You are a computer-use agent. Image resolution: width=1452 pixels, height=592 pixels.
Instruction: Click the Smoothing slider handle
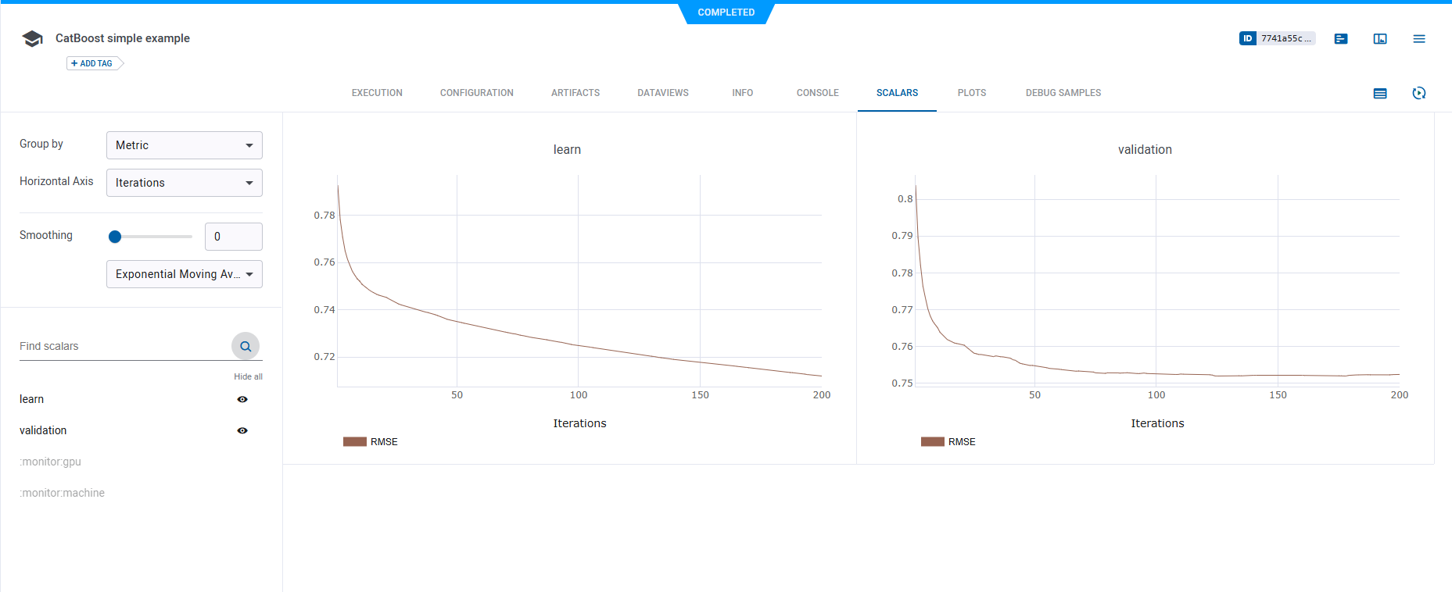(115, 237)
